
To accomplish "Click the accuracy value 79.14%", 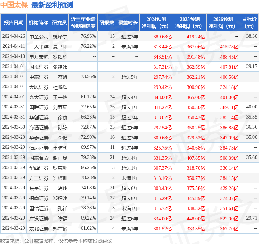I will [88, 198].
